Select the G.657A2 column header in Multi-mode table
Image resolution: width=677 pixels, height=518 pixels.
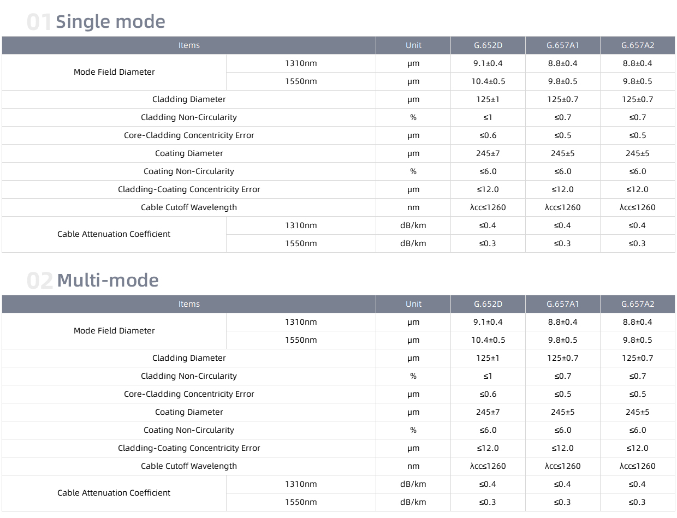(638, 304)
